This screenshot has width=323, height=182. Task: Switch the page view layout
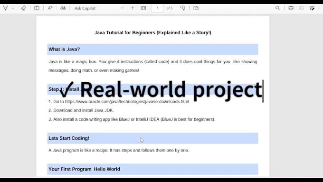point(196,8)
